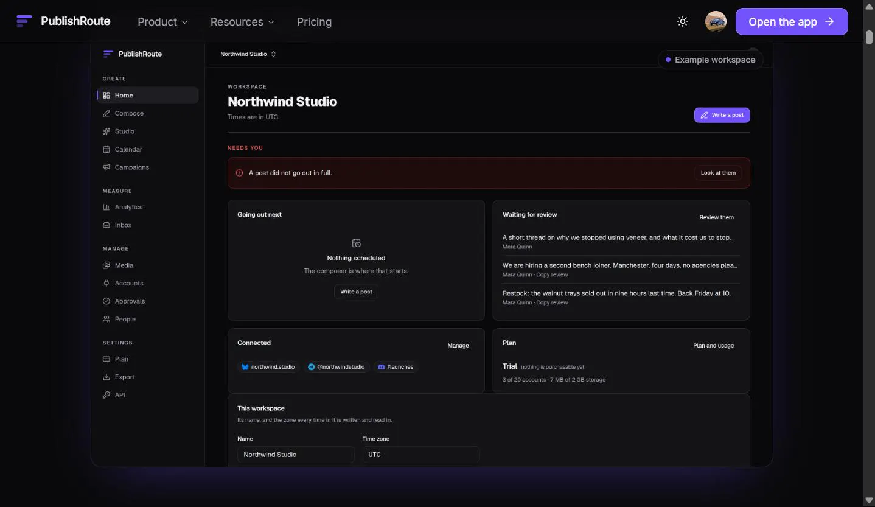Image resolution: width=875 pixels, height=507 pixels.
Task: Go to Studio in the sidebar
Action: tap(148, 131)
